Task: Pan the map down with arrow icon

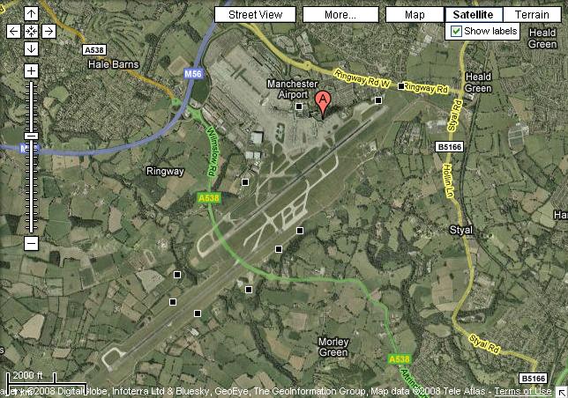Action: [31, 48]
